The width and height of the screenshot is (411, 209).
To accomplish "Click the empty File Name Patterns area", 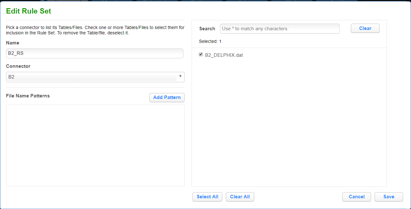I will pos(95,145).
